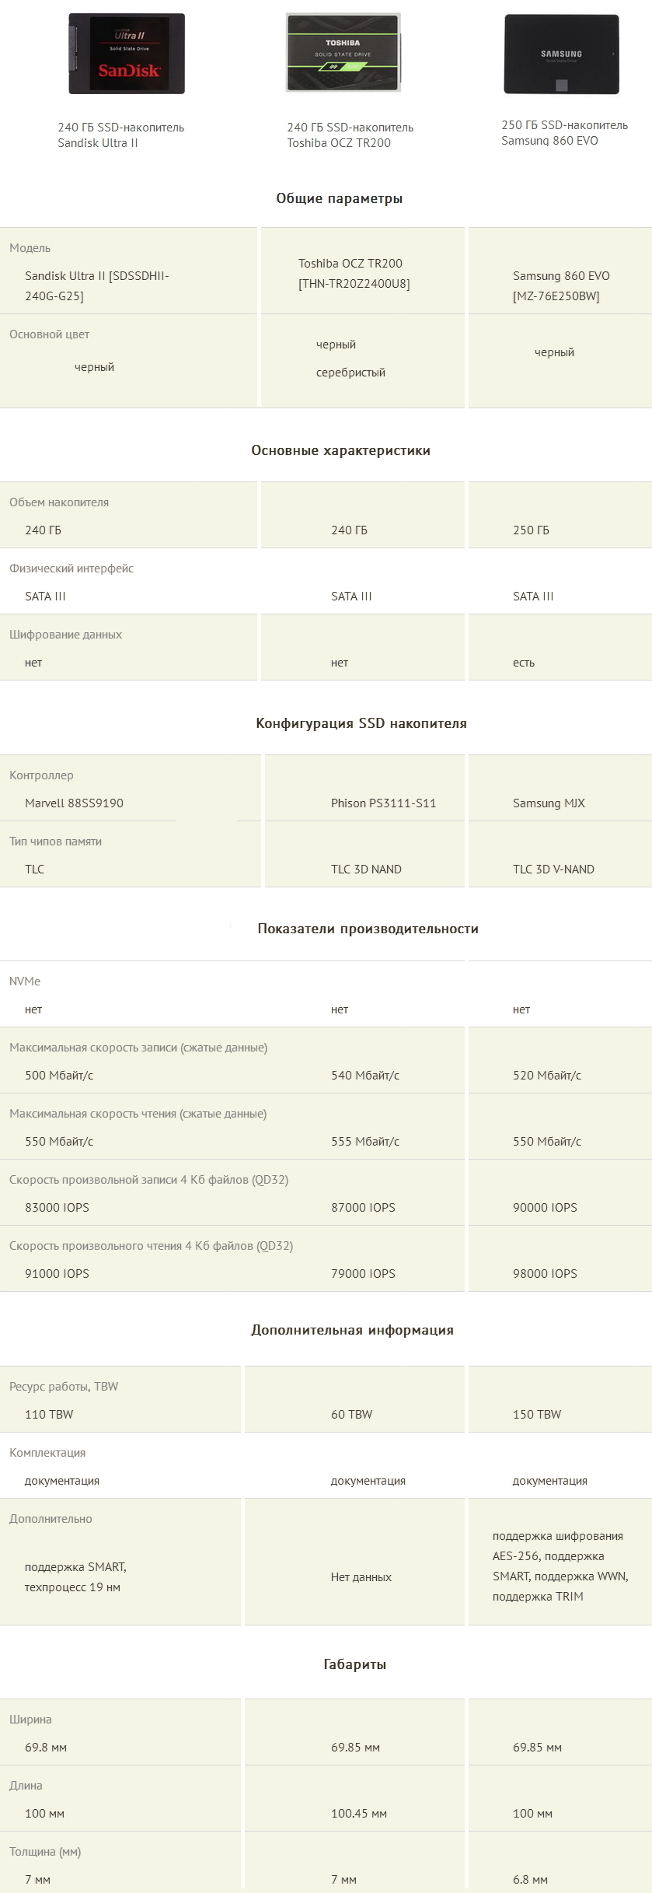
Task: Click the Toshiba Нет данных cell
Action: click(361, 1577)
